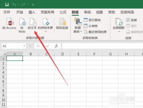Import data 自 Access
This screenshot has height=108, width=143.
[9, 24]
